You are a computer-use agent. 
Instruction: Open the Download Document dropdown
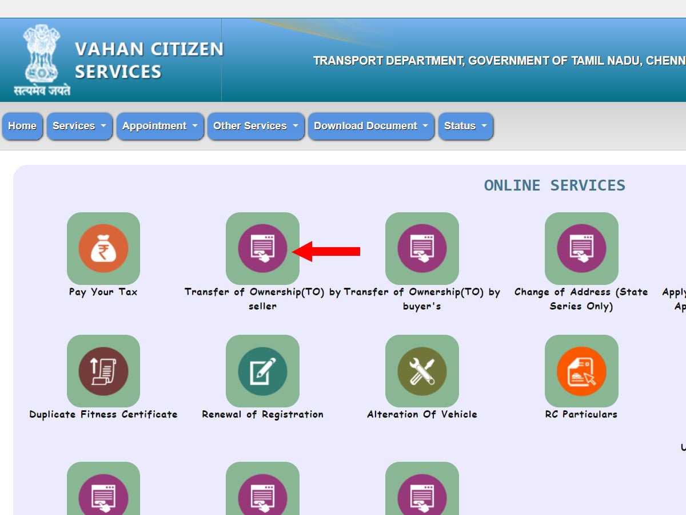tap(370, 126)
